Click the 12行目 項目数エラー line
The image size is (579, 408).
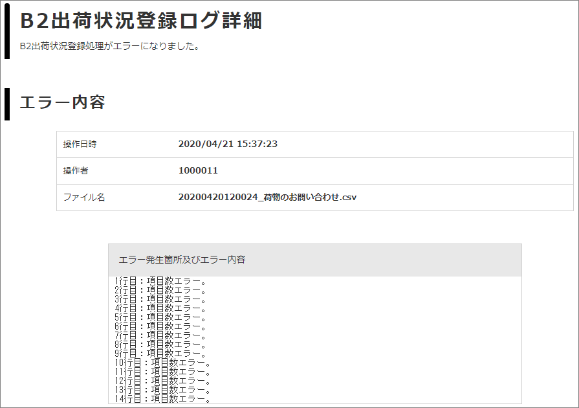tap(163, 381)
